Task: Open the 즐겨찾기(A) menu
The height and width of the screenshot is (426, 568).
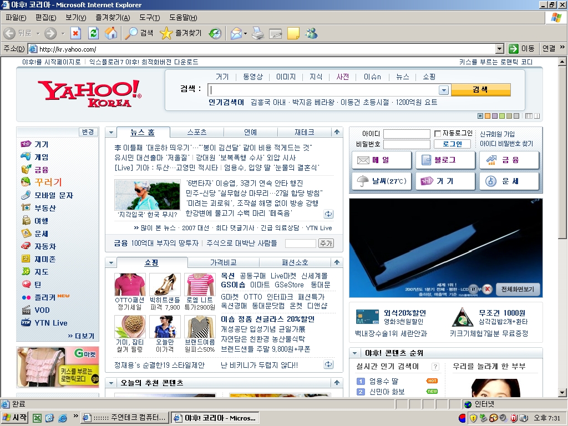Action: [113, 17]
